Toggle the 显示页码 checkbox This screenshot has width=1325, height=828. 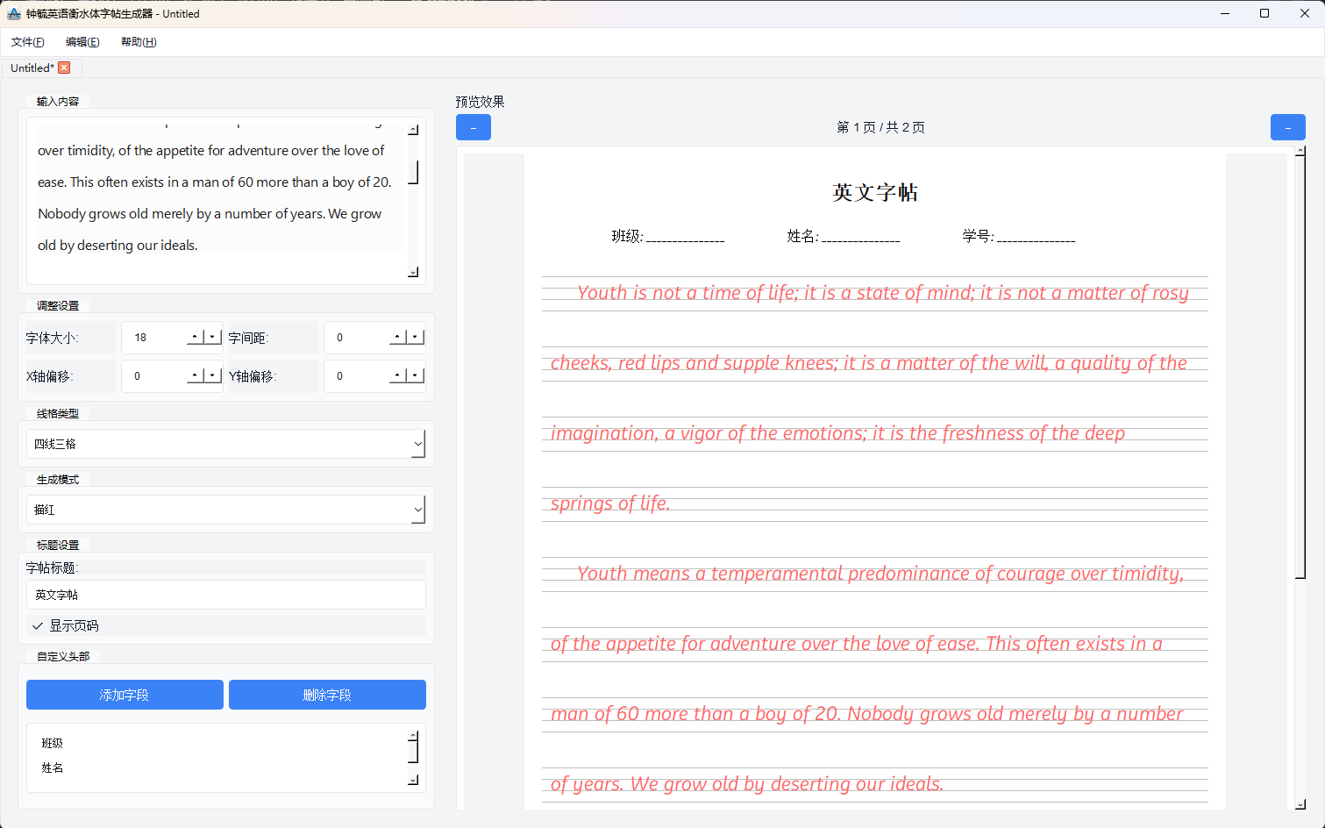(x=39, y=625)
